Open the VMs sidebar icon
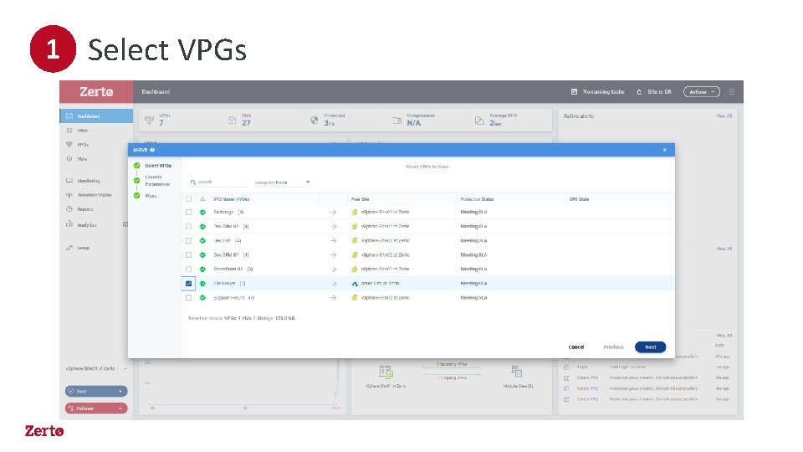Image resolution: width=803 pixels, height=452 pixels. coord(69,159)
